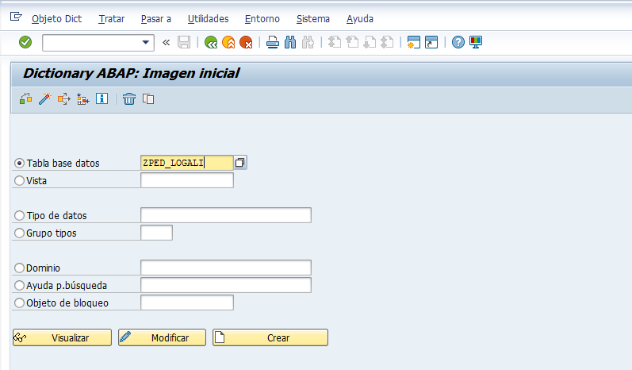Expand the command field dropdown arrow

click(146, 42)
